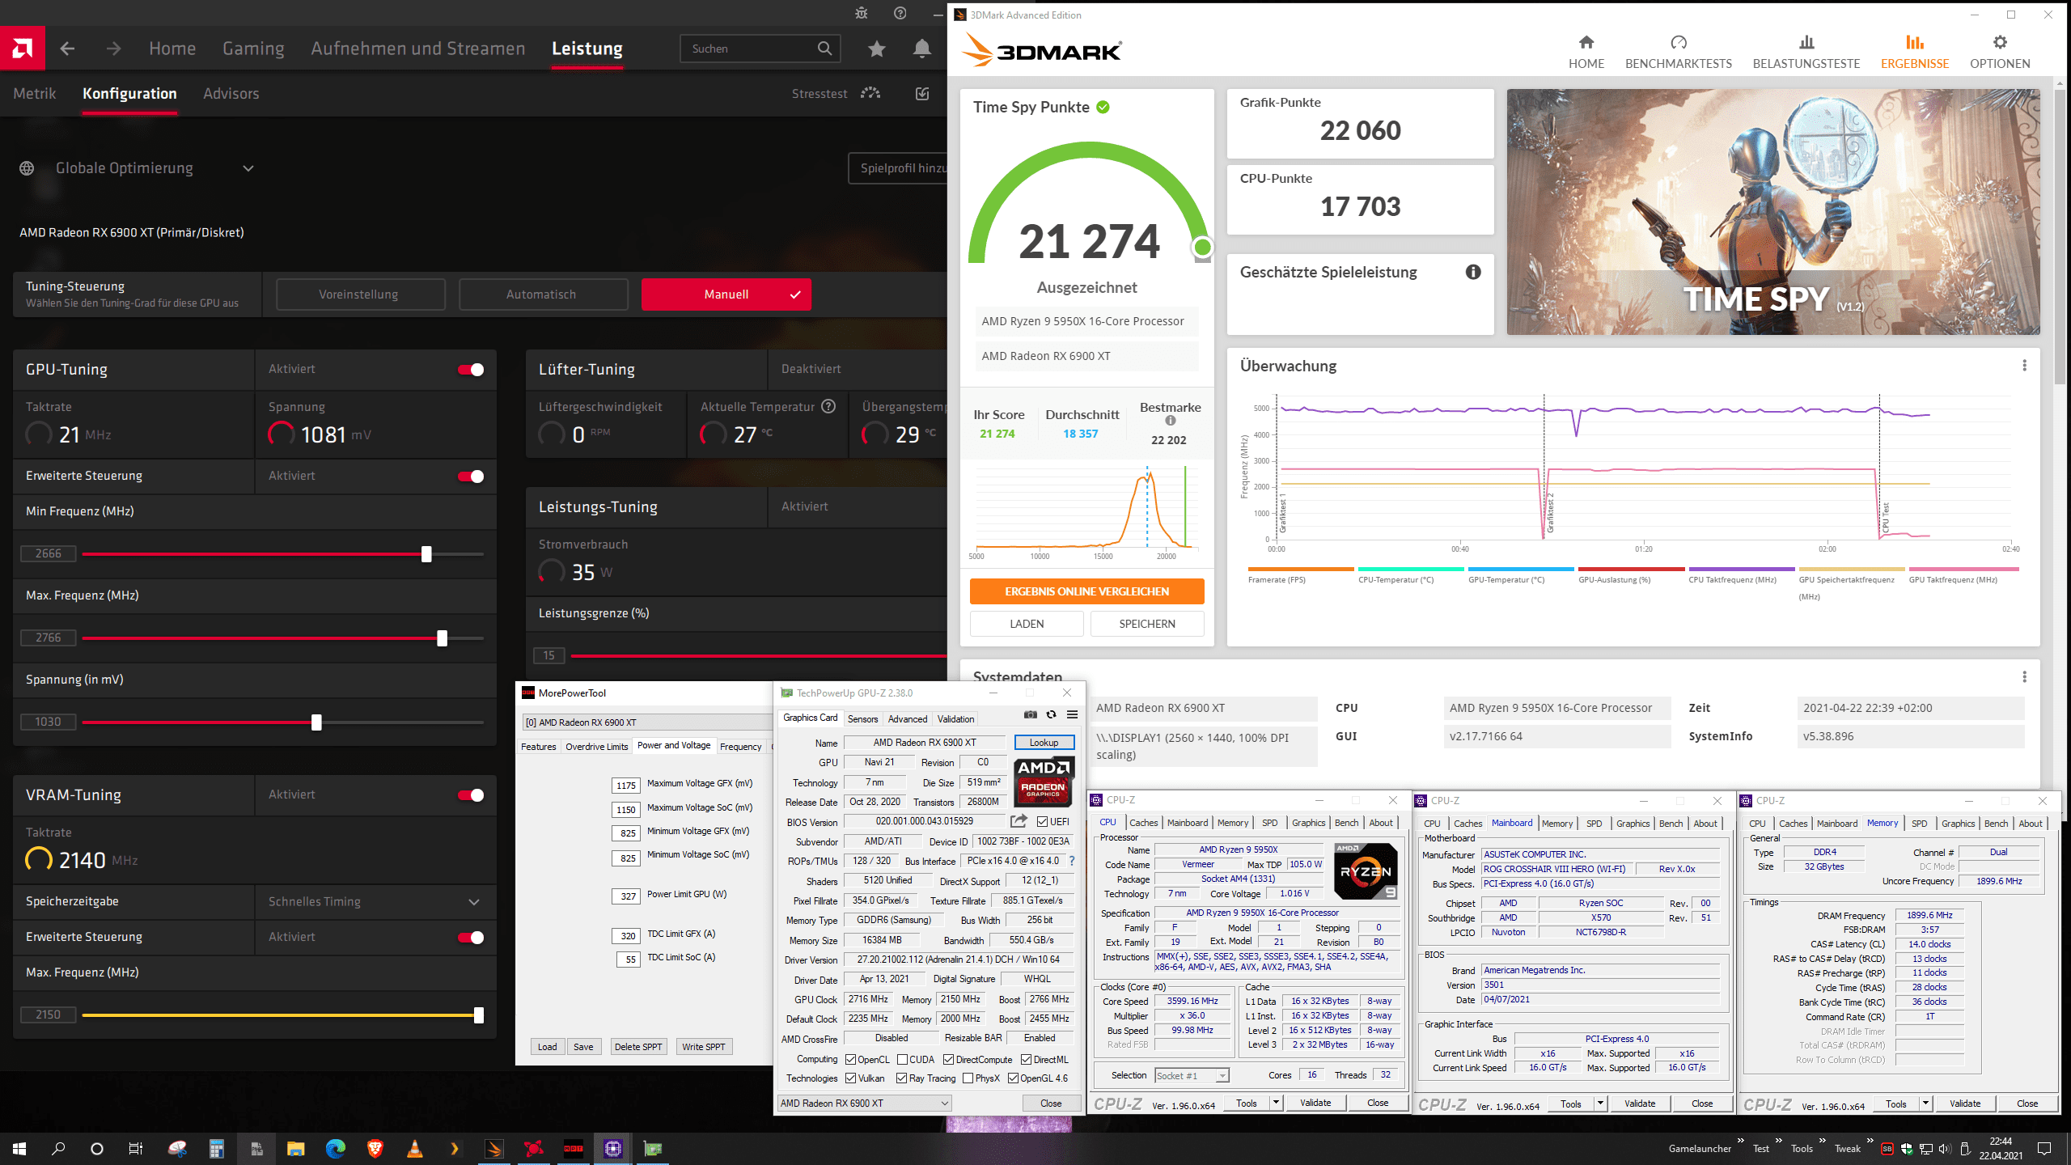Click the GPU-Z BIOS export share icon

[1019, 821]
